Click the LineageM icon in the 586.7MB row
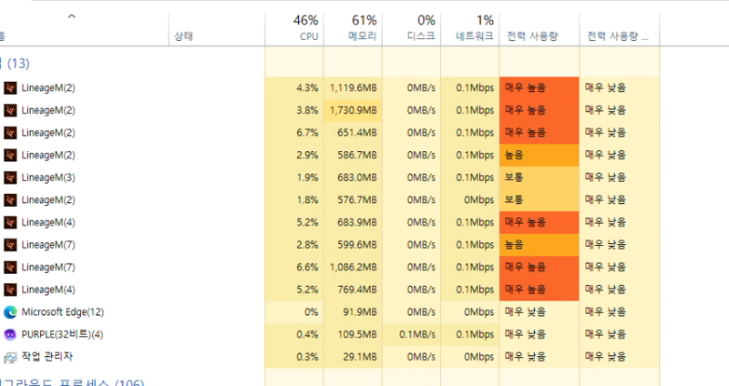The width and height of the screenshot is (729, 386). point(10,155)
